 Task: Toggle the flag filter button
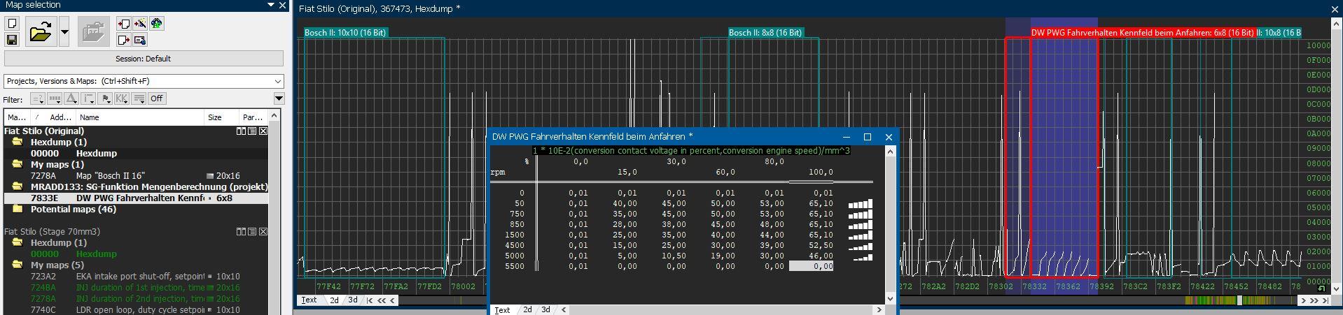105,98
